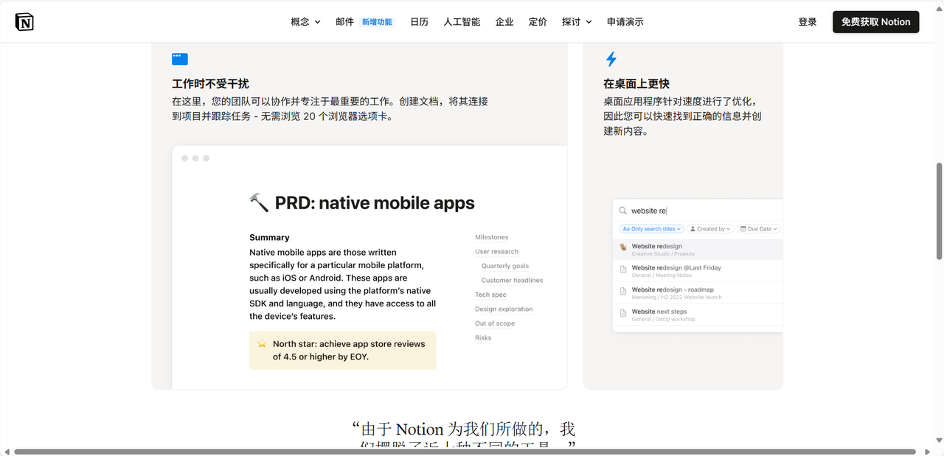Click the PRD: native mobile apps title
944x456 pixels.
pos(375,203)
